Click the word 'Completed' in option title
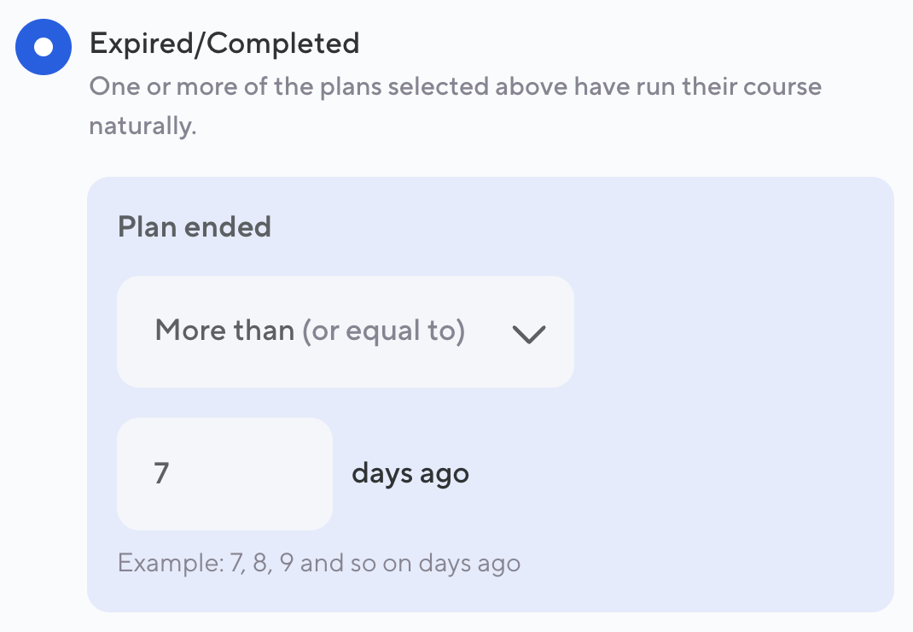The image size is (913, 632). [281, 43]
